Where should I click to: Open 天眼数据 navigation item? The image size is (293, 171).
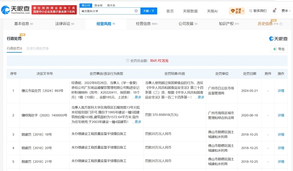[x=190, y=11]
